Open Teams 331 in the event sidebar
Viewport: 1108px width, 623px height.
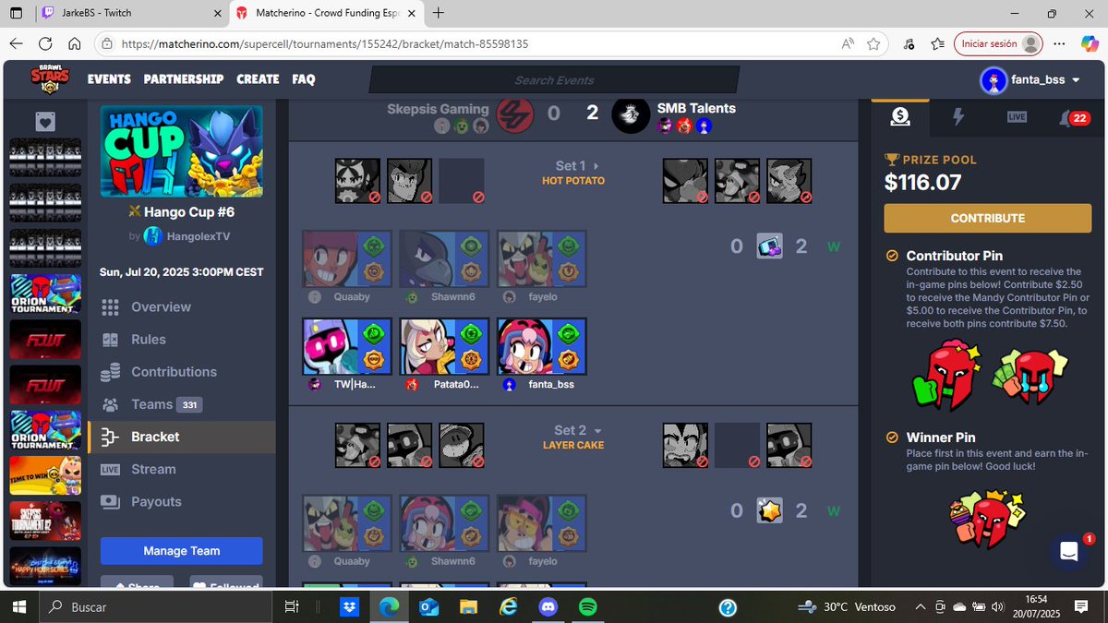tap(166, 403)
